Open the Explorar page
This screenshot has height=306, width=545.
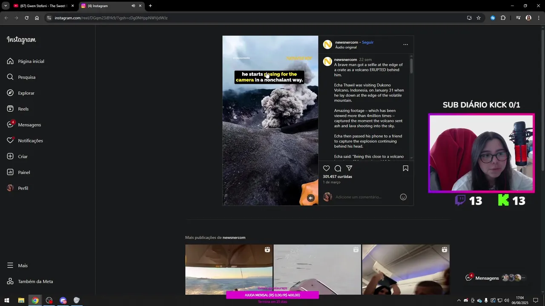[21, 93]
